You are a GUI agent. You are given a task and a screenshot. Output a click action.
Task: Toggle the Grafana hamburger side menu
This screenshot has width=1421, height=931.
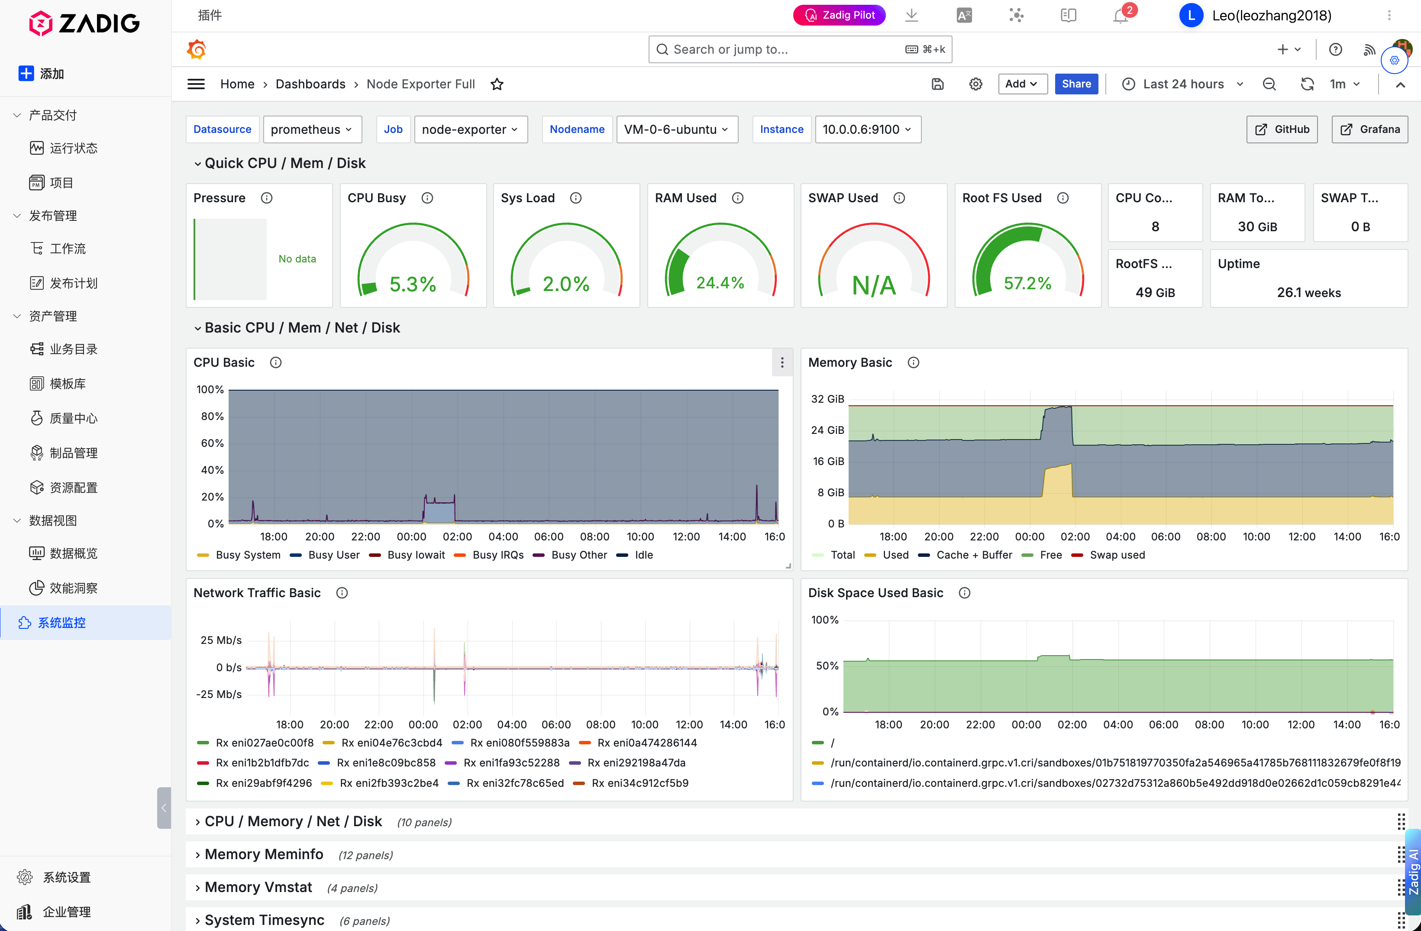197,84
